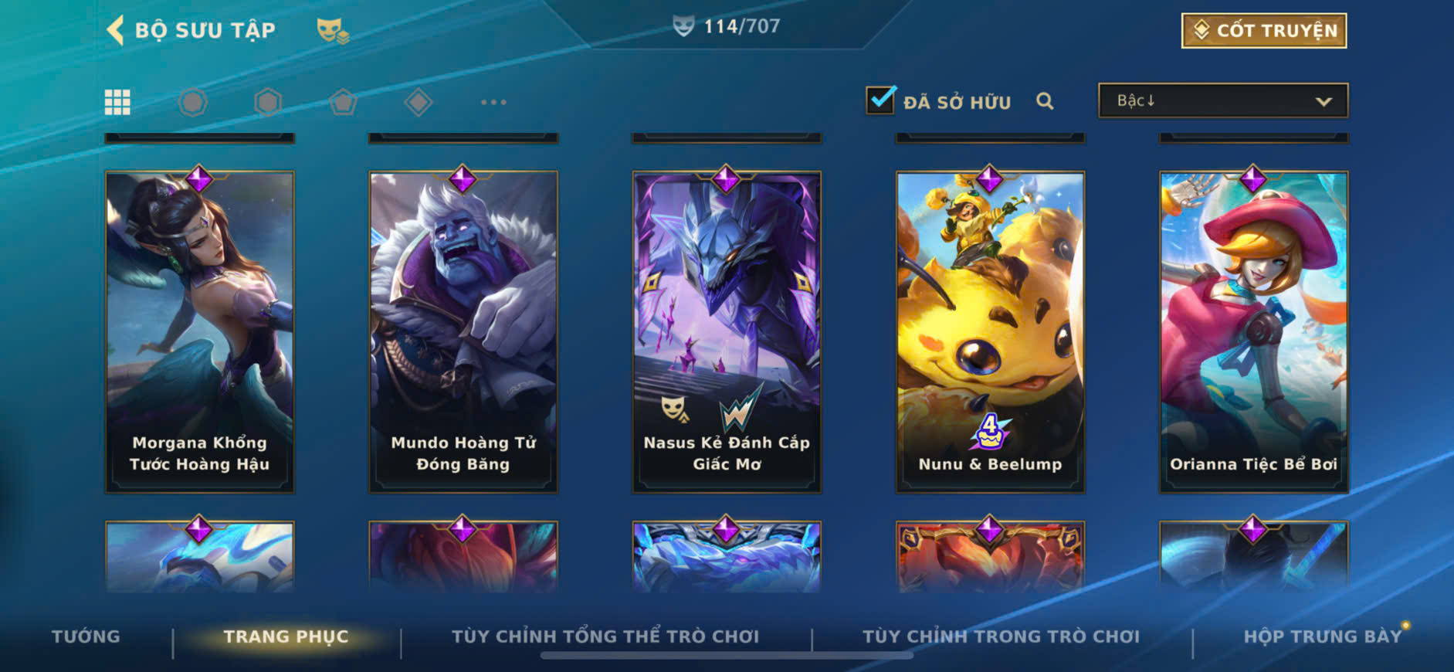
Task: Open the Hộp Trưng Bày tab
Action: [1322, 636]
